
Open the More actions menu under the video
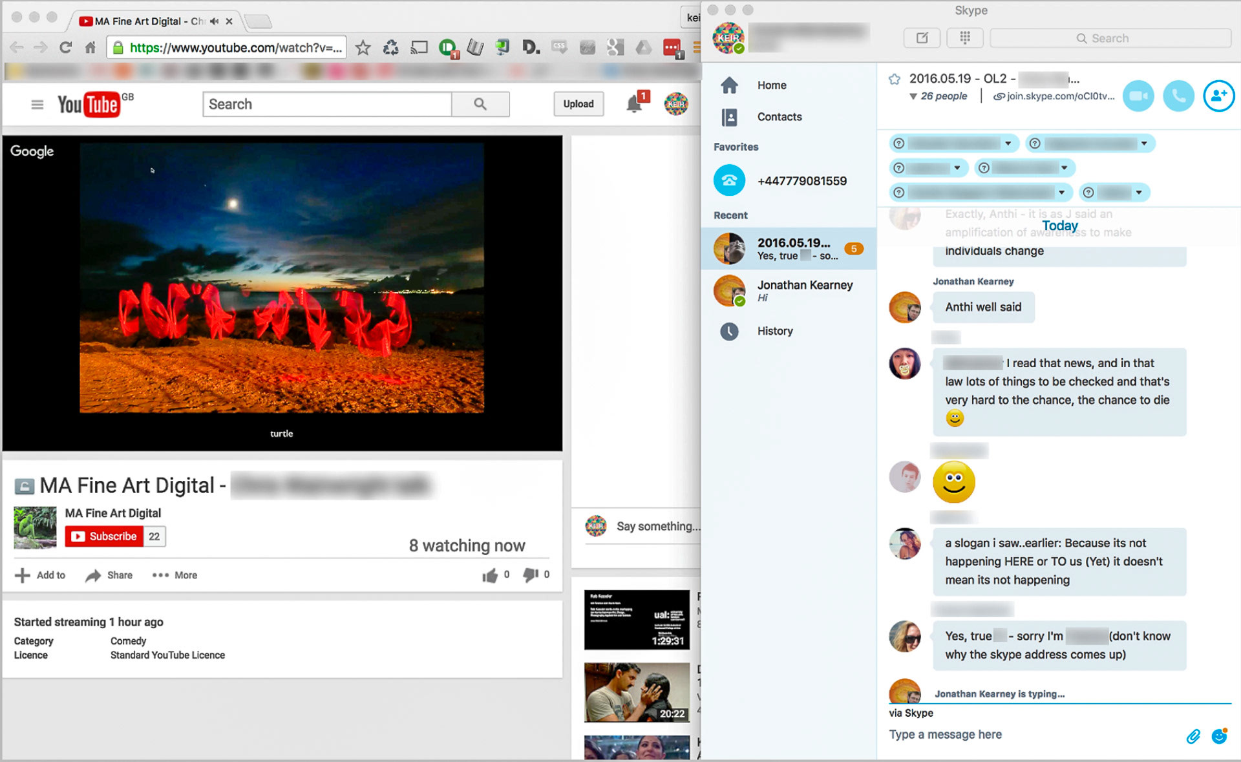click(x=175, y=575)
